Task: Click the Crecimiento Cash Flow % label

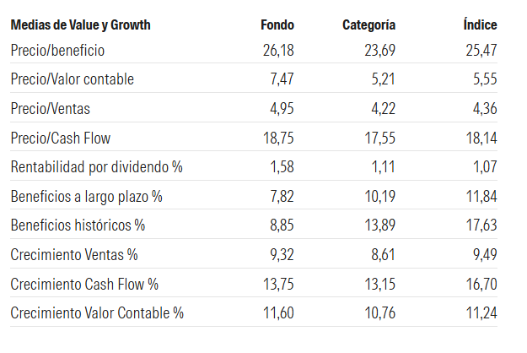Action: click(85, 284)
